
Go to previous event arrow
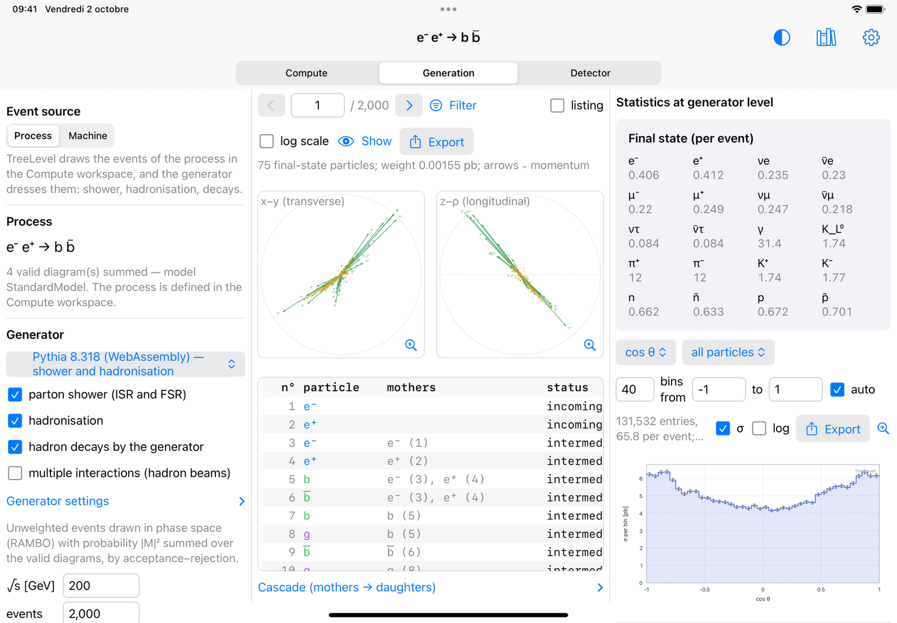click(271, 105)
